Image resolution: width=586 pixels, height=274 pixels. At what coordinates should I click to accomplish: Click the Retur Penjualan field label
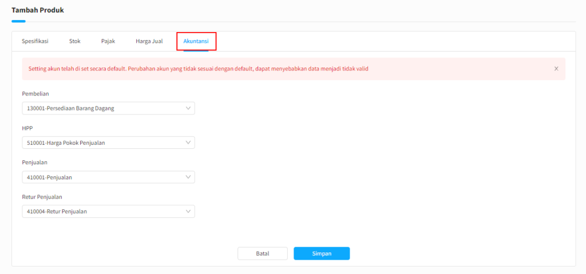tap(42, 197)
